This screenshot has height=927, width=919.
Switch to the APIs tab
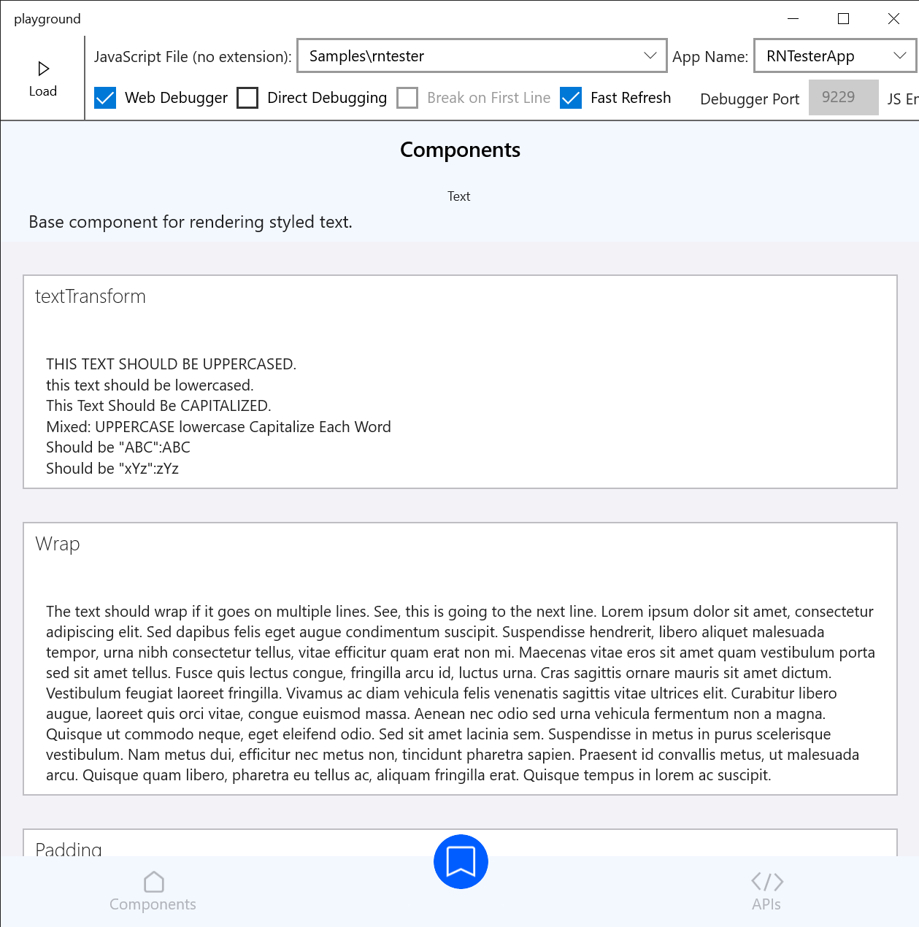coord(766,892)
